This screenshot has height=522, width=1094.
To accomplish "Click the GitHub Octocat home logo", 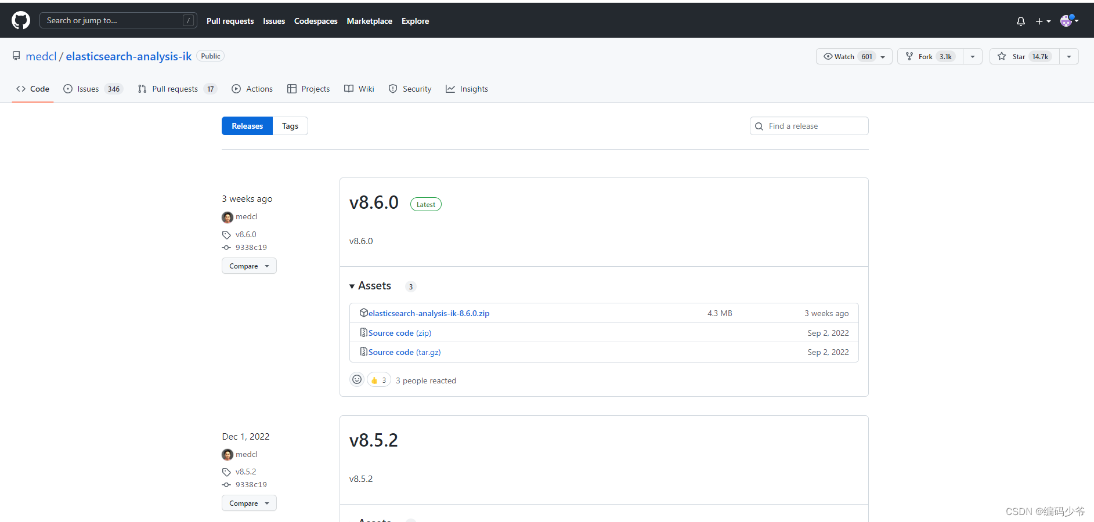I will (21, 20).
